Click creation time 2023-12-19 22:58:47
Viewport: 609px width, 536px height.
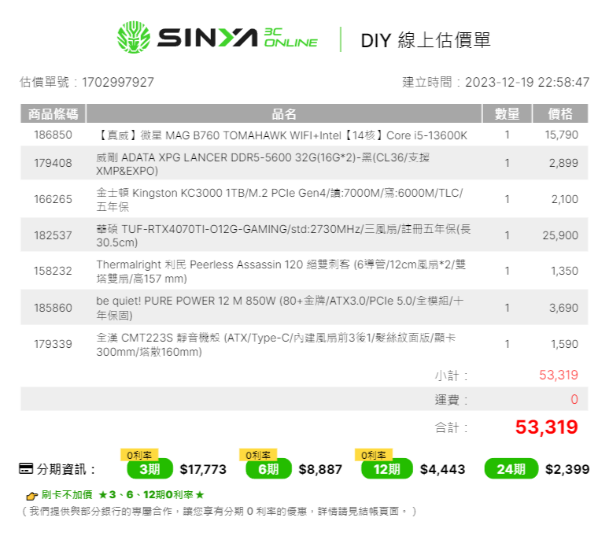[527, 83]
